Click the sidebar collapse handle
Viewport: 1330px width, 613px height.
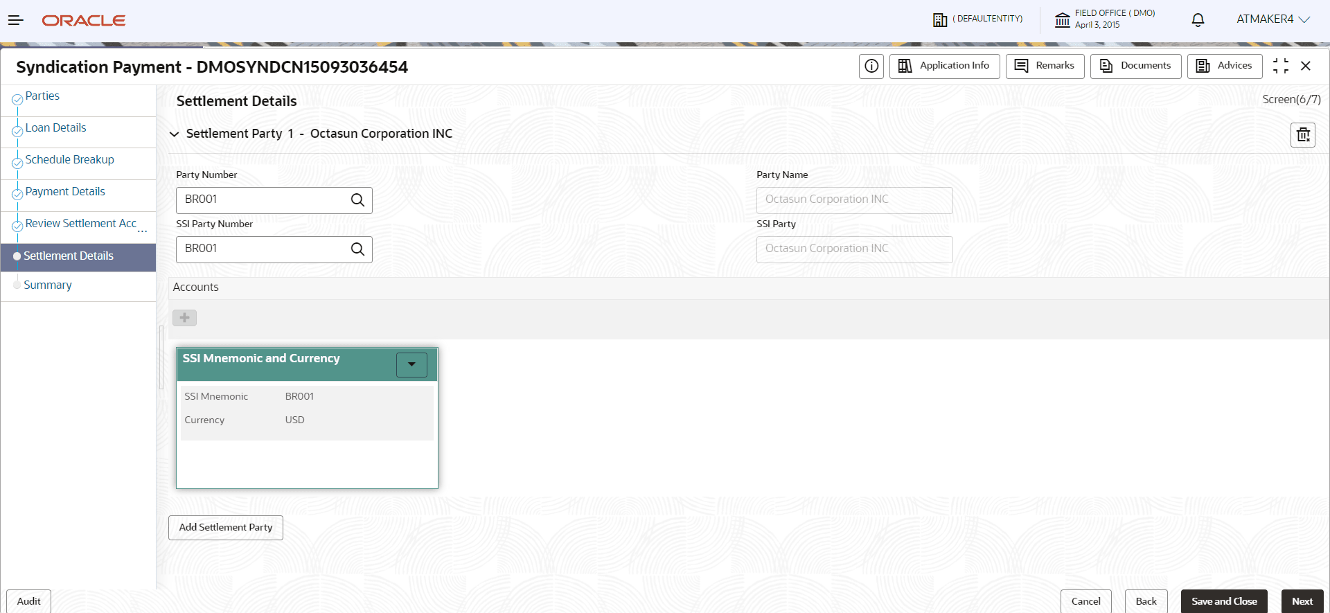pyautogui.click(x=161, y=357)
